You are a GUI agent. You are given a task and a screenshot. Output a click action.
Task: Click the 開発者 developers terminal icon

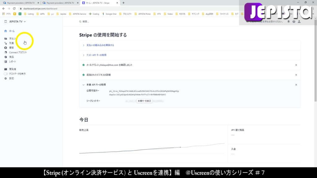point(6,69)
